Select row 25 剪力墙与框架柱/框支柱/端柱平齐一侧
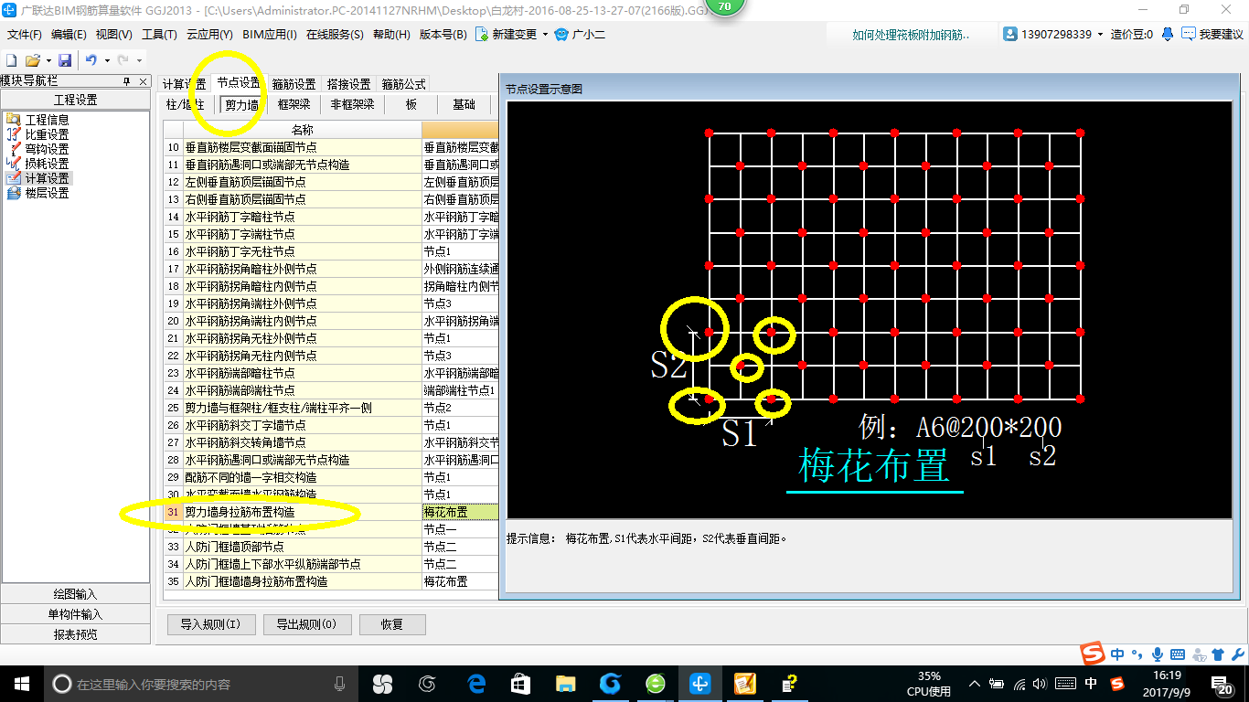 (302, 408)
